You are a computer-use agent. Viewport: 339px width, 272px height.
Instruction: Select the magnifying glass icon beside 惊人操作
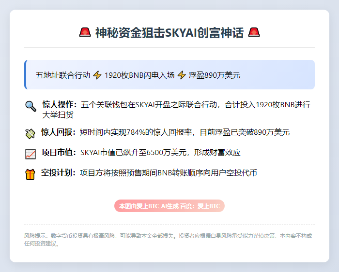tap(31, 106)
